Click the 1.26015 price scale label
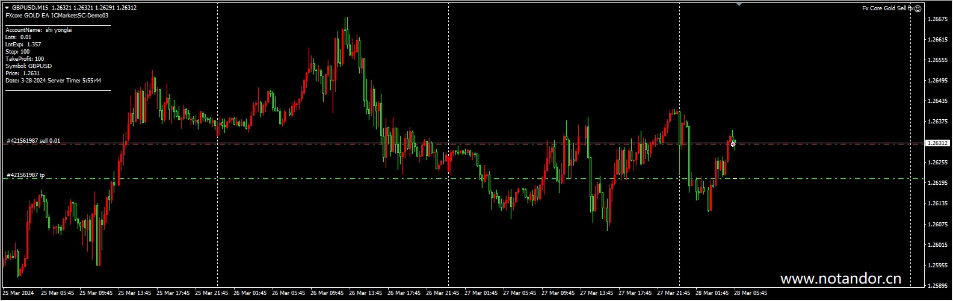 coord(937,245)
